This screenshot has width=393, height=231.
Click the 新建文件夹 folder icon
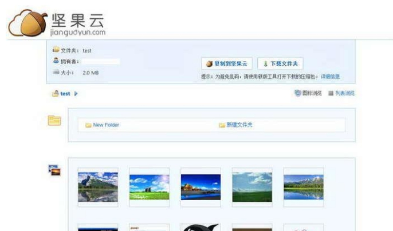click(222, 125)
